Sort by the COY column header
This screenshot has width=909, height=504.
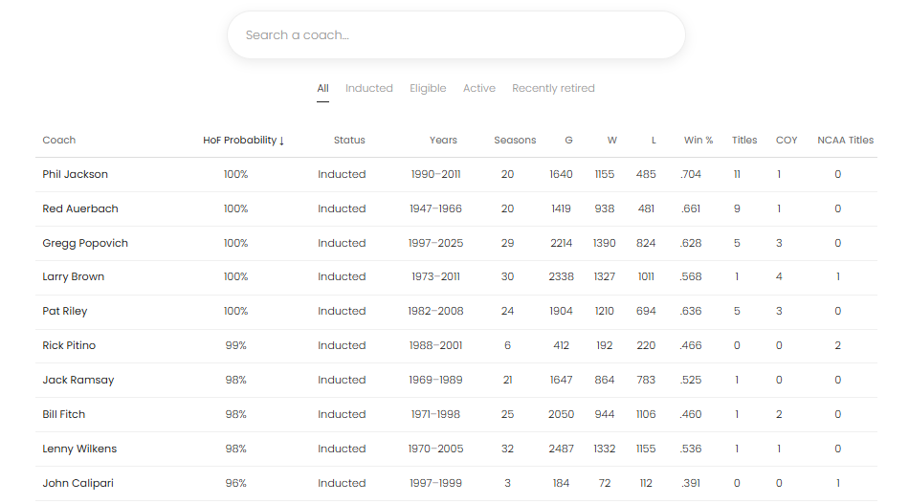click(787, 140)
